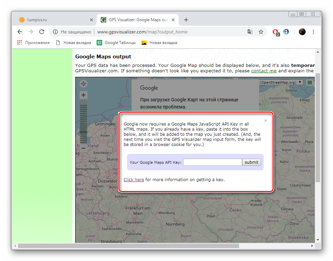Screen dimensions: 333x261
Task: Click the Google logo in error box
Action: tap(149, 88)
